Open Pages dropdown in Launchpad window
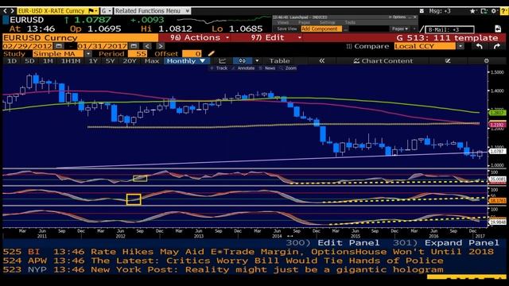Viewport: 509px width, 286px height. tap(400, 29)
